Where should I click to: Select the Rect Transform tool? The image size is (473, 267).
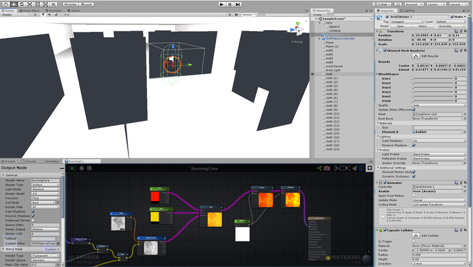click(x=38, y=4)
